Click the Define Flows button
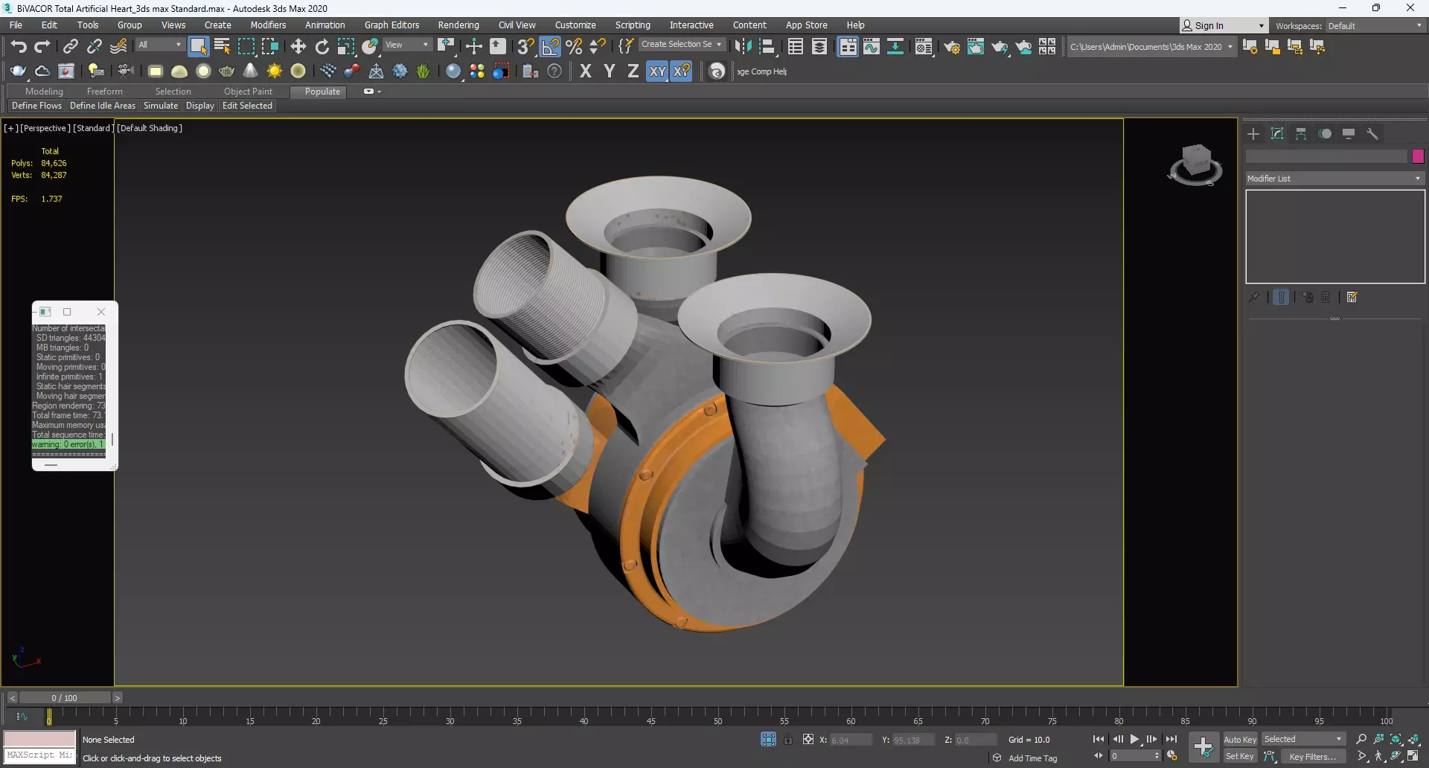Screen dimensions: 1429x768 pos(36,106)
